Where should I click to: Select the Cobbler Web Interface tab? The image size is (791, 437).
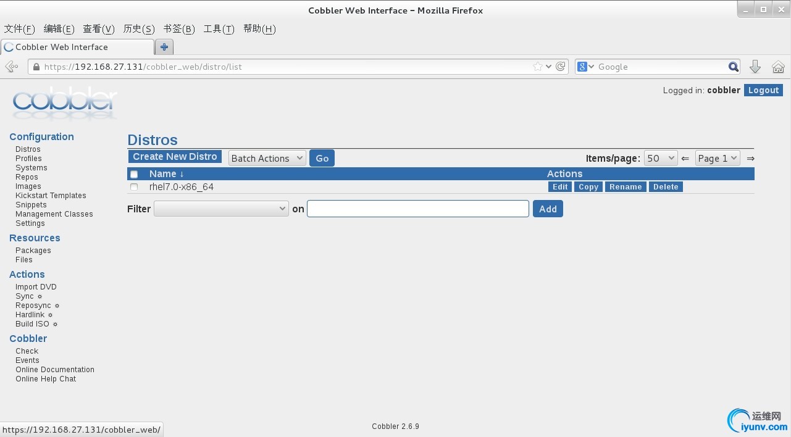77,47
